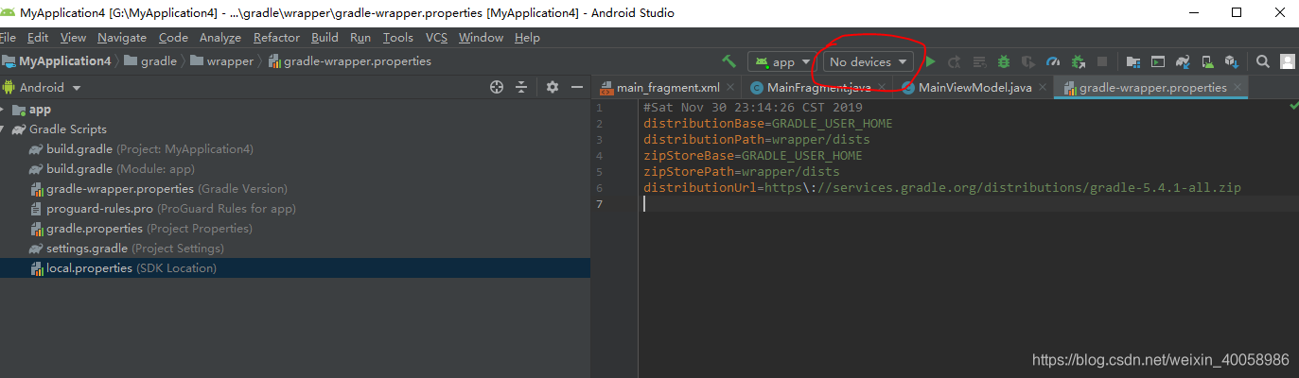Select the gradle-wrapper.properties editor tab

tap(1152, 88)
